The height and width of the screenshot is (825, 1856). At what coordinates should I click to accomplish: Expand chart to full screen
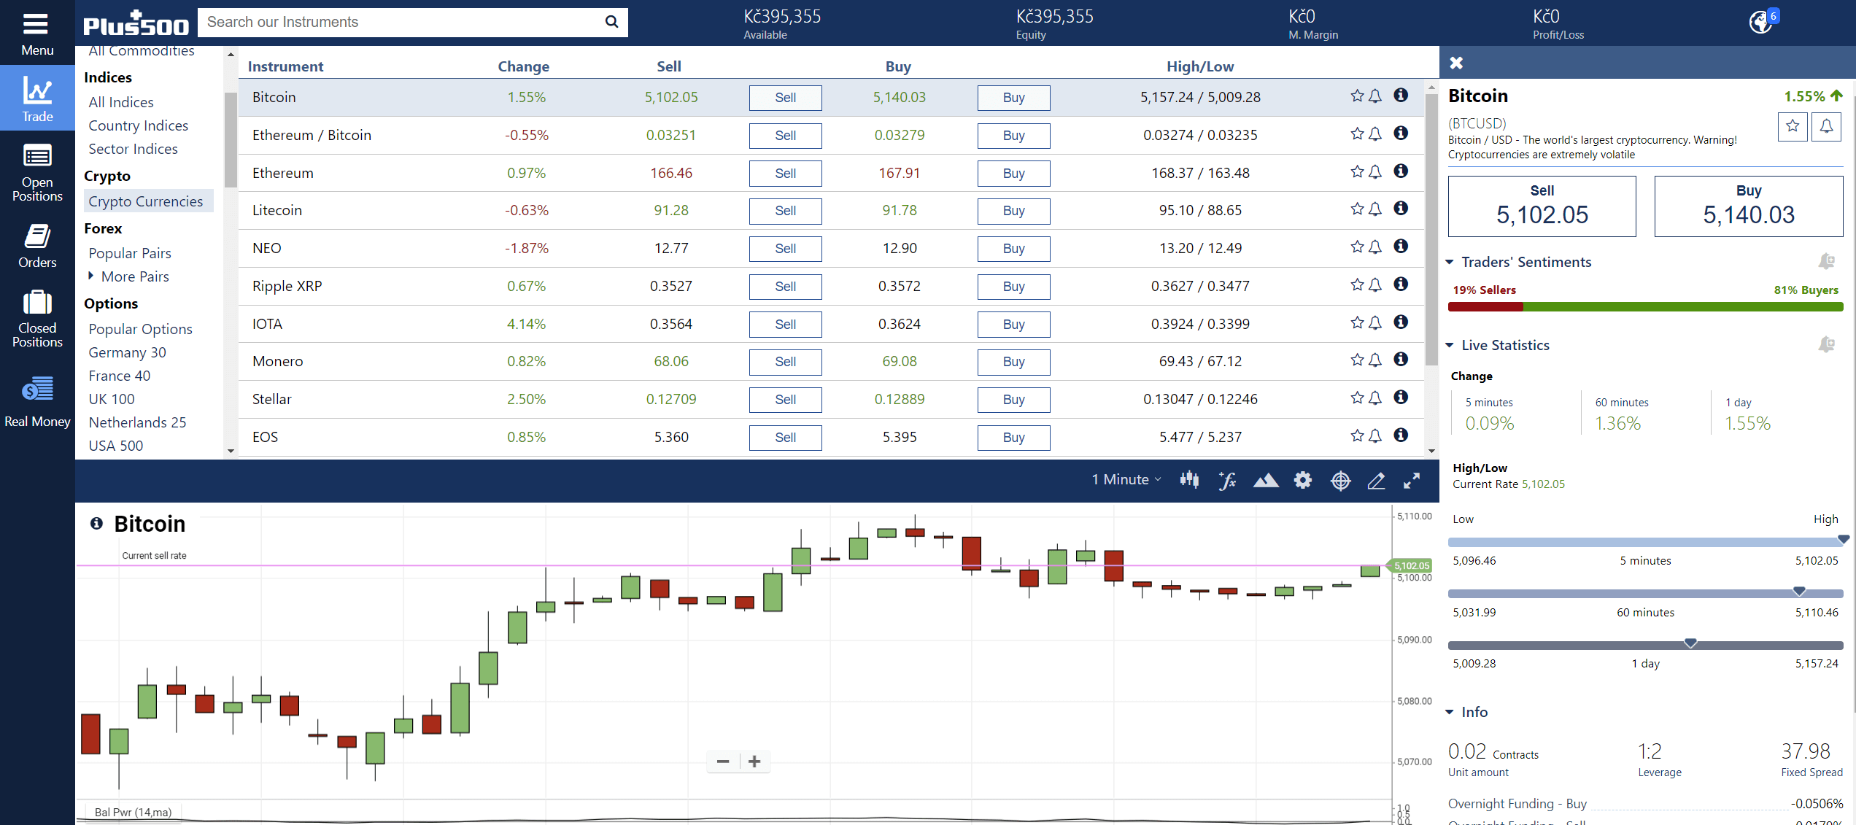coord(1412,480)
